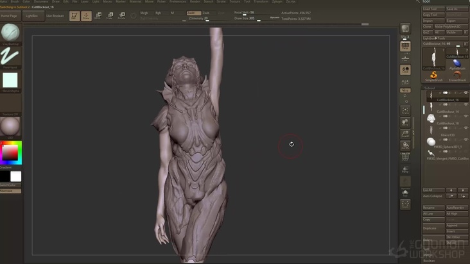Image resolution: width=470 pixels, height=264 pixels.
Task: Activate Rotate mode icon
Action: 121,16
